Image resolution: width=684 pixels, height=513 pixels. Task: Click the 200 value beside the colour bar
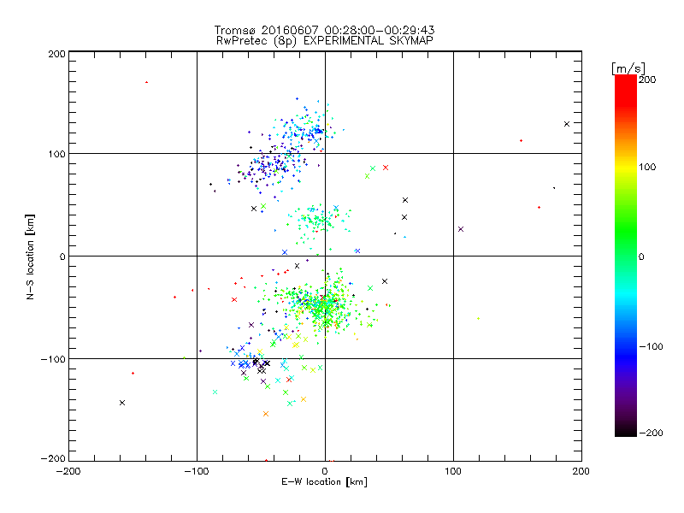click(x=647, y=80)
